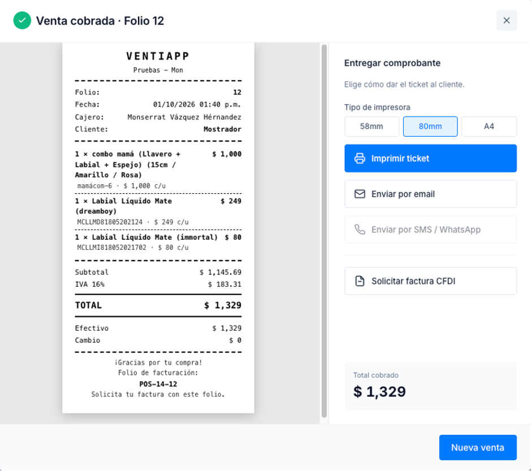Start a Nueva venta
The width and height of the screenshot is (532, 471).
pyautogui.click(x=478, y=448)
